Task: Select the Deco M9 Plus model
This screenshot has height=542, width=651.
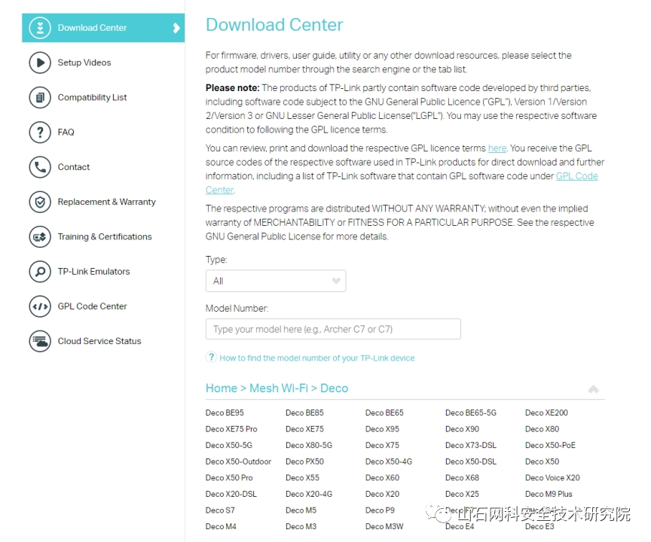Action: point(549,494)
